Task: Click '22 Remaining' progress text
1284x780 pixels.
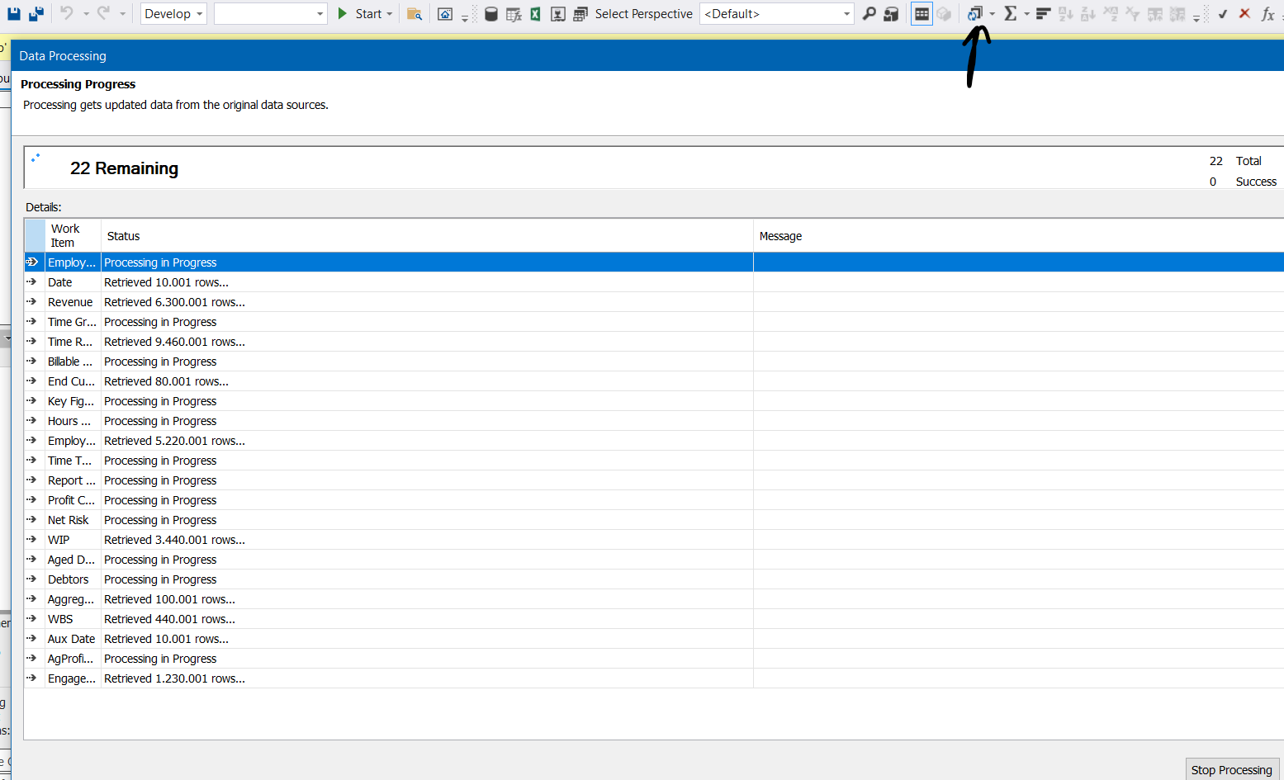Action: click(124, 168)
